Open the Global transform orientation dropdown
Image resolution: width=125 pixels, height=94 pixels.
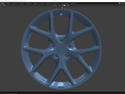55,5
